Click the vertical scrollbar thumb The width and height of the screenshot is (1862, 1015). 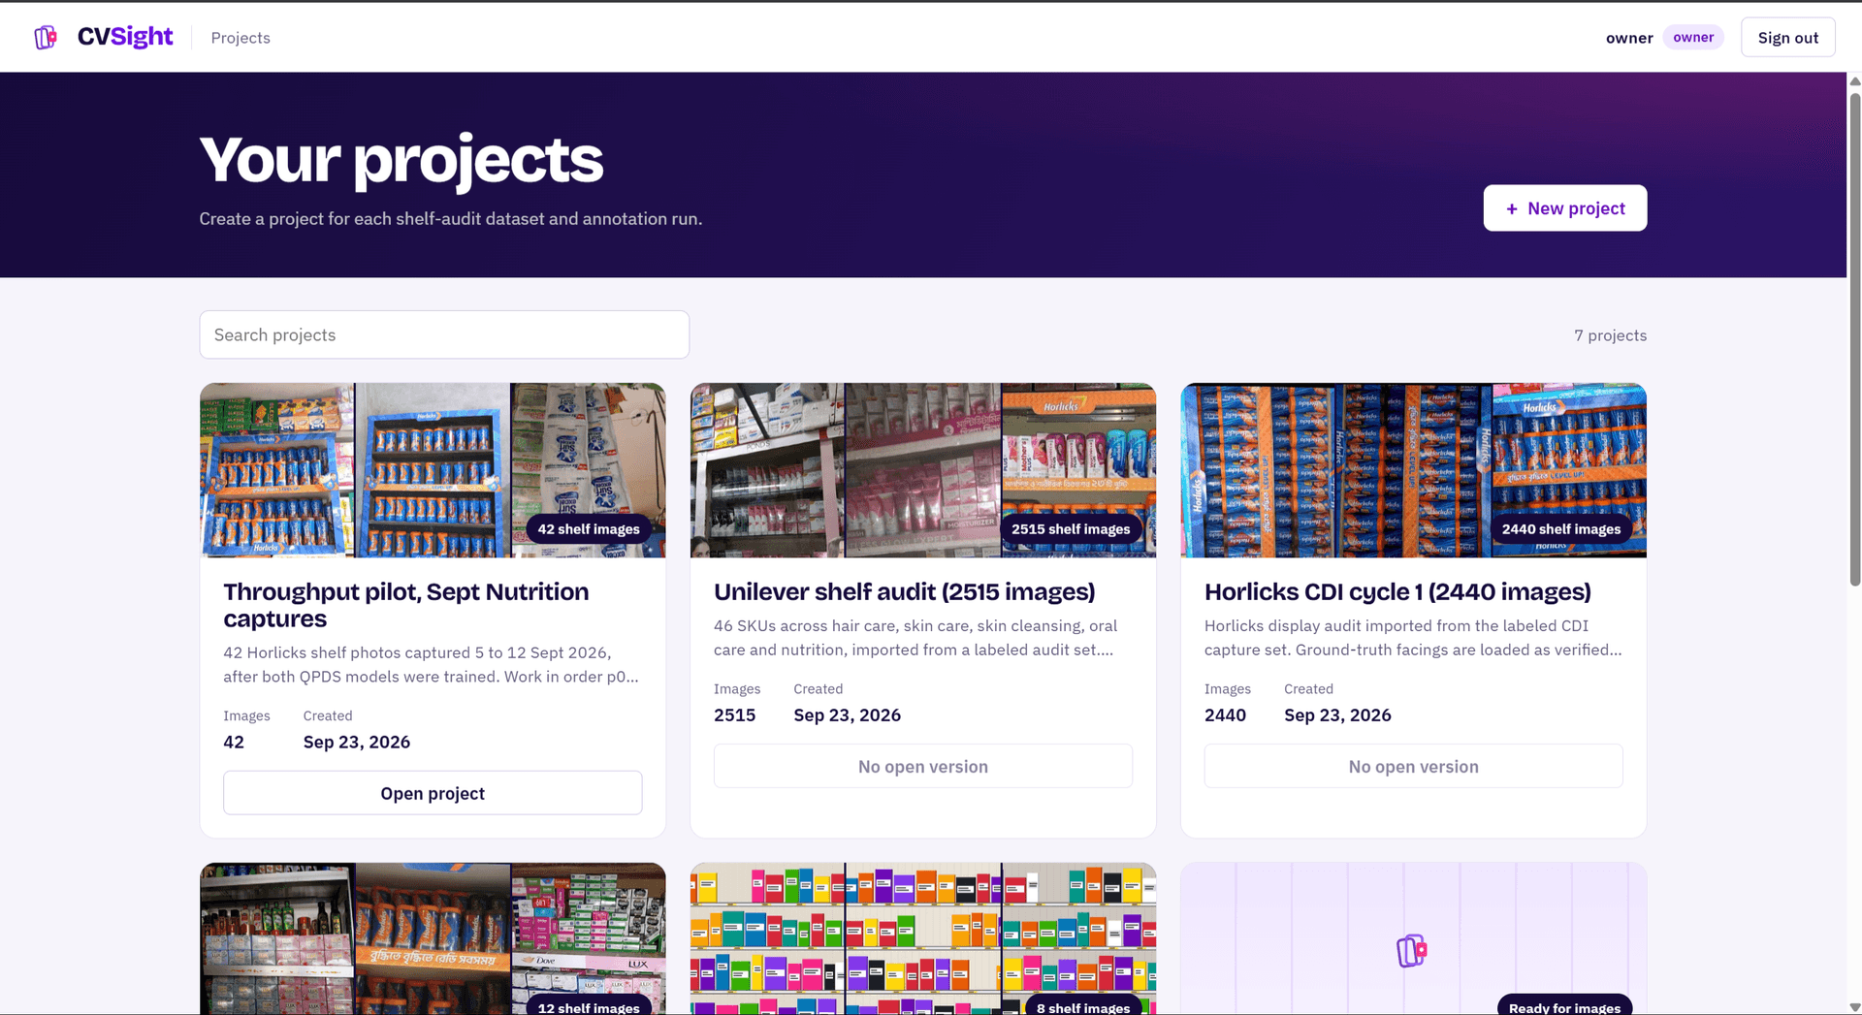click(x=1854, y=339)
